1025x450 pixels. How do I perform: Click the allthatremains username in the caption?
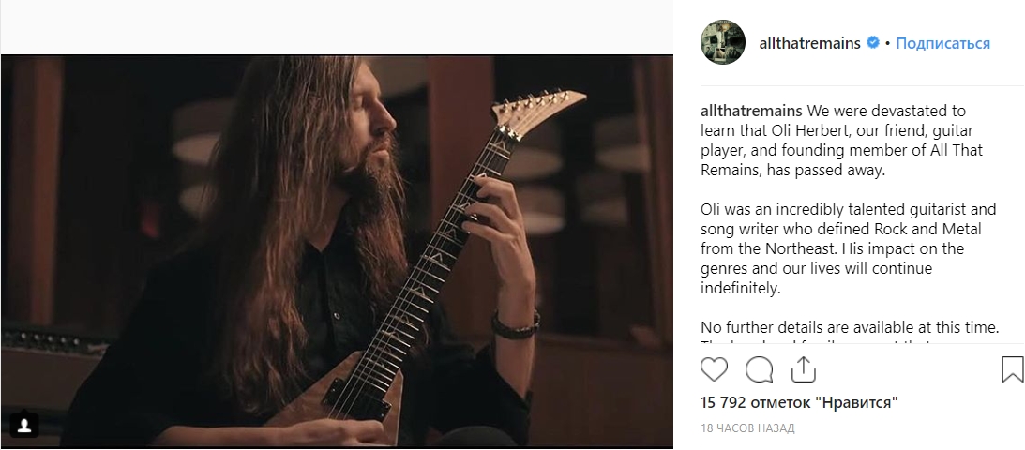pos(751,111)
